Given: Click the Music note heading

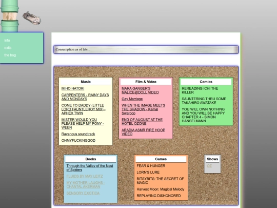Looking at the screenshot, I should coord(86,82).
